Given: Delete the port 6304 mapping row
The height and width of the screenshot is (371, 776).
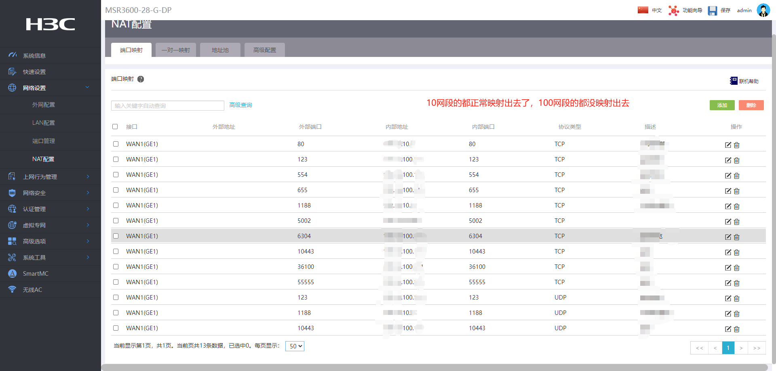Looking at the screenshot, I should [737, 237].
